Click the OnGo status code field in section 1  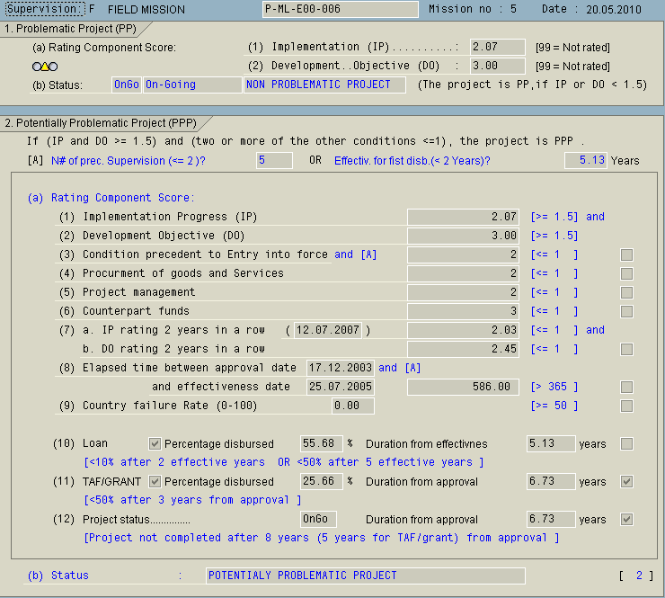click(x=126, y=85)
